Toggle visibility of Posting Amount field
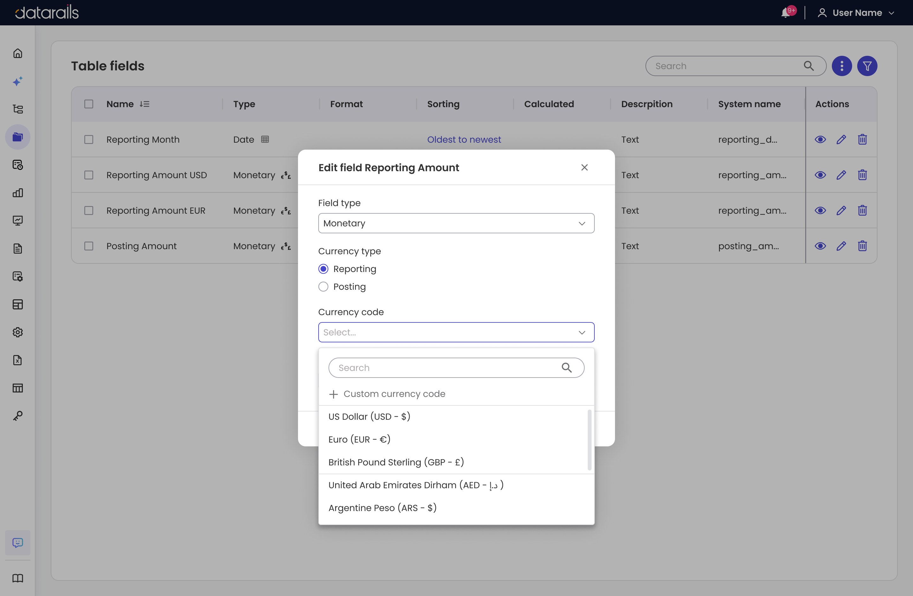 [x=820, y=246]
